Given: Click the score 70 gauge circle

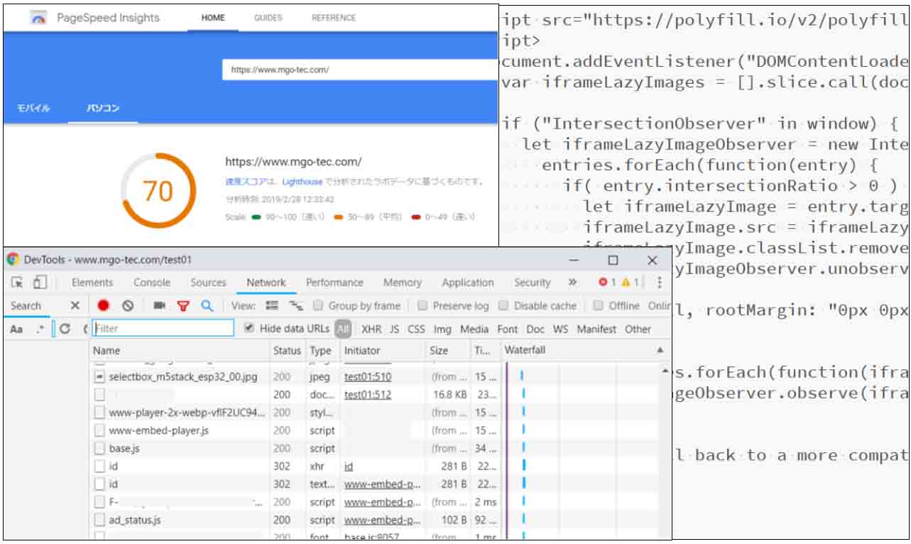Looking at the screenshot, I should [x=158, y=191].
